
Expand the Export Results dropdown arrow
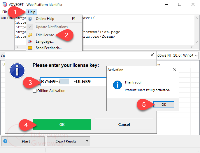pyautogui.click(x=87, y=141)
